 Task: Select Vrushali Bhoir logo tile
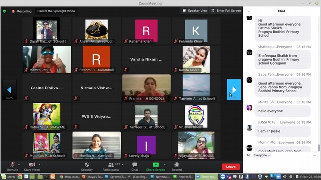point(196,116)
